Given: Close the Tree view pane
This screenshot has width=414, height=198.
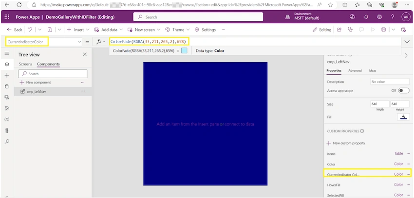Looking at the screenshot, I should [x=85, y=54].
